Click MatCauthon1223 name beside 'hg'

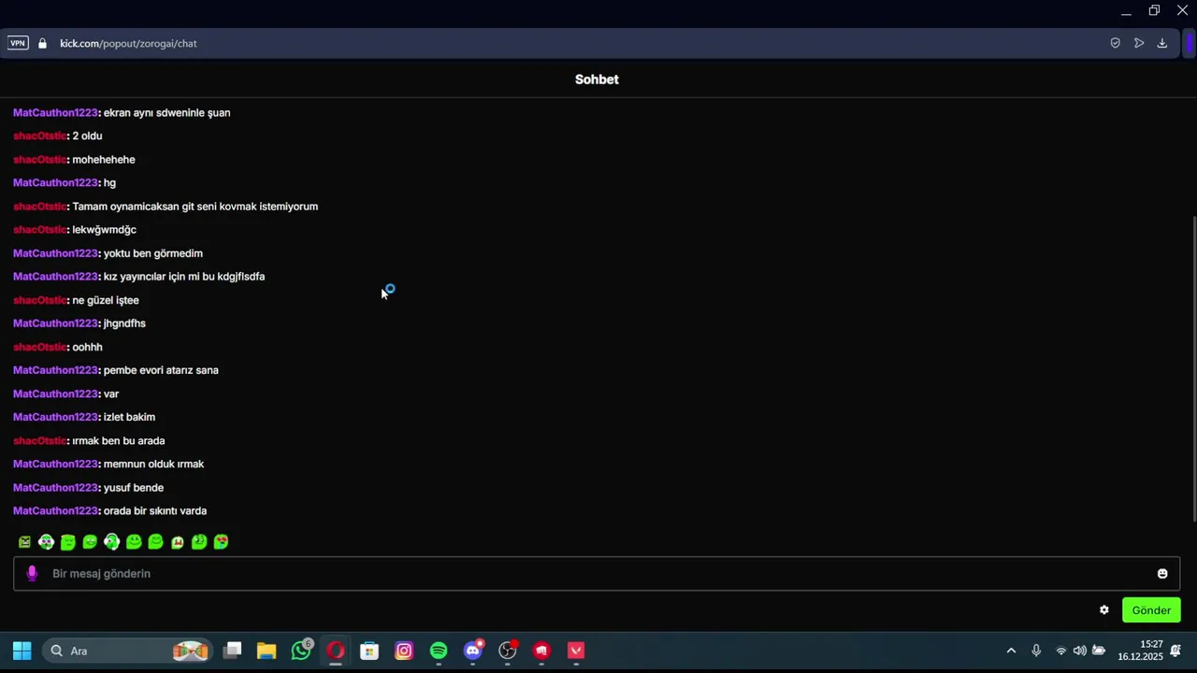[x=55, y=183]
